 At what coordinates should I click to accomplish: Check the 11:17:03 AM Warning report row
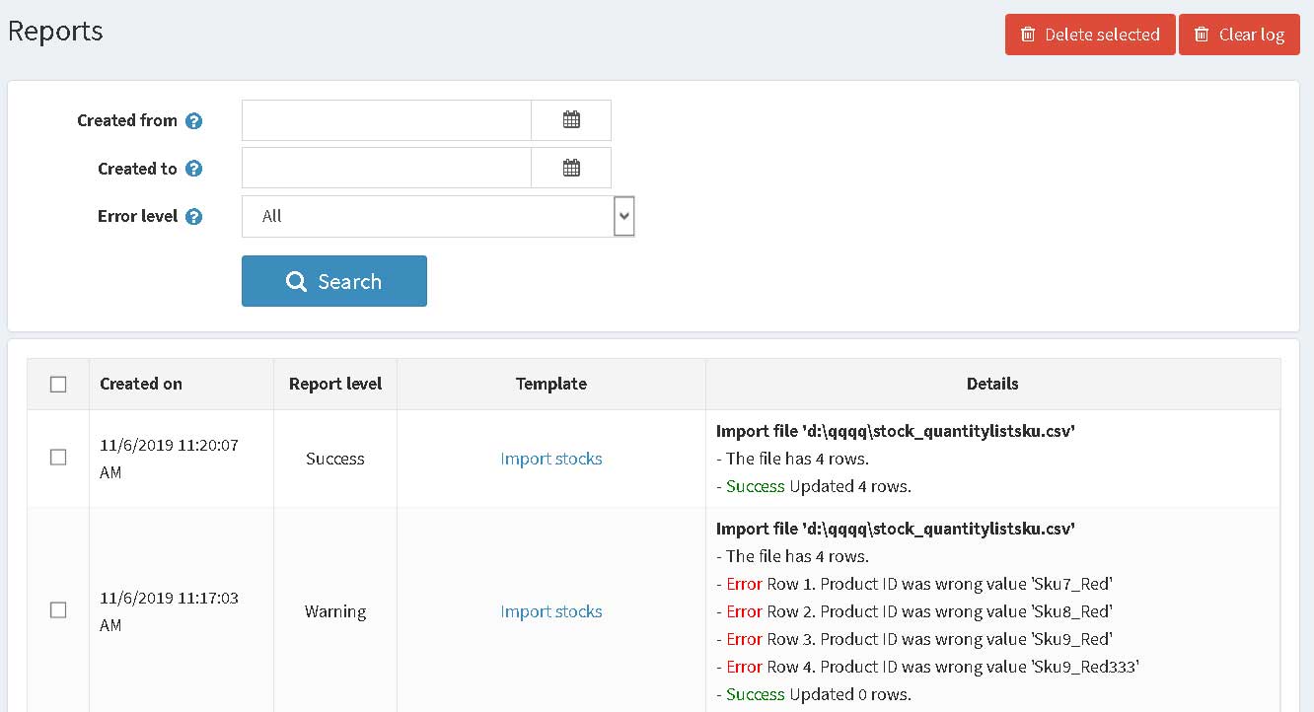pos(58,610)
